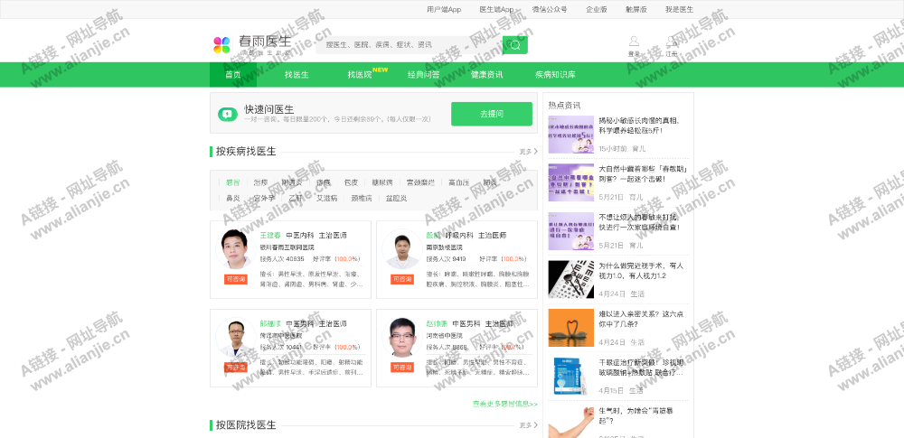Click the 热点资讯 section heading

[x=564, y=106]
